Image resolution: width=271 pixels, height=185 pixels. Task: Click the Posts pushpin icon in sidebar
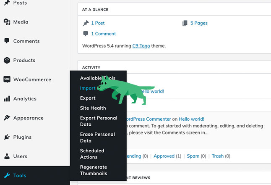[7, 3]
